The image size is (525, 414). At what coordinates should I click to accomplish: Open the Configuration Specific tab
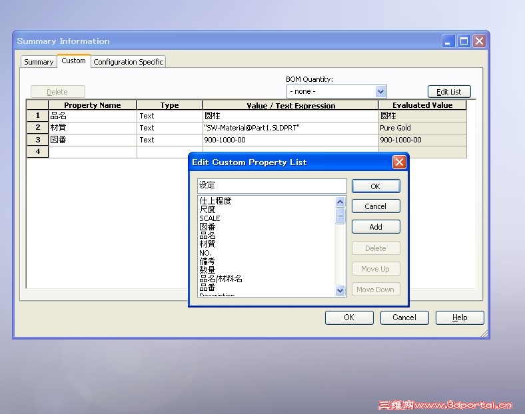[x=128, y=62]
